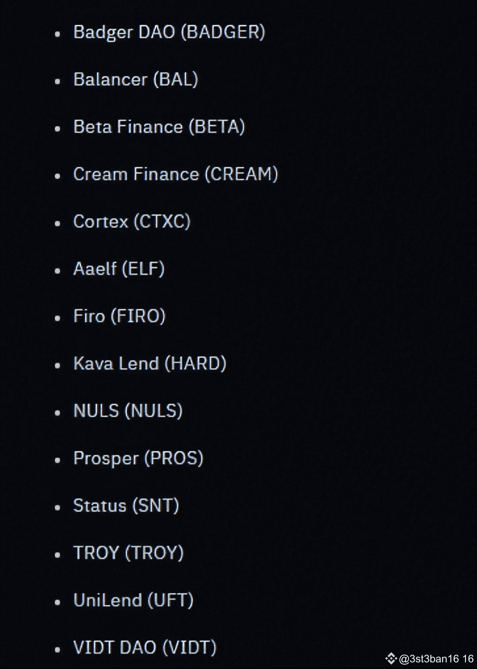Click the bullet point beside Kava Lend
This screenshot has width=477, height=669.
[57, 365]
